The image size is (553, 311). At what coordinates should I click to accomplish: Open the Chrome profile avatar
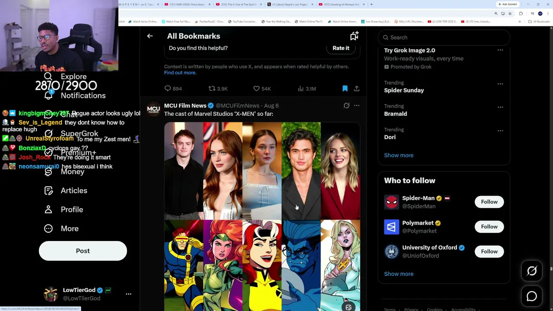point(540,14)
